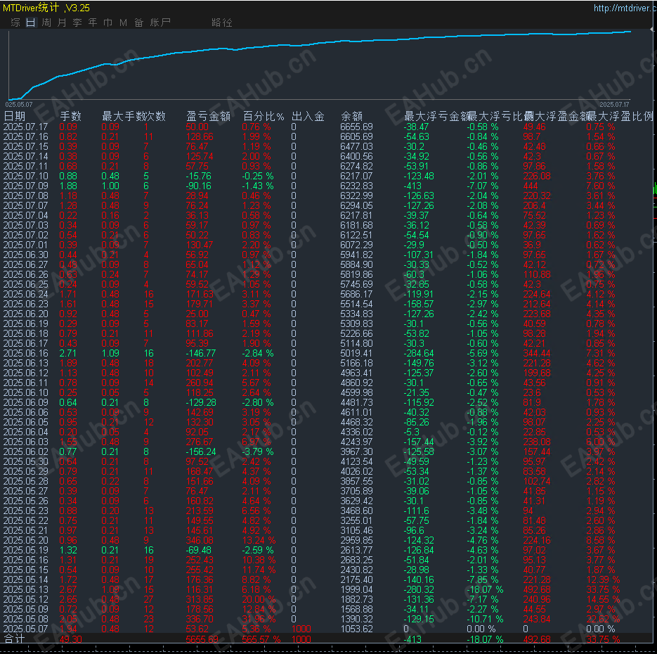Viewport: 657px width, 654px height.
Task: Click trade count 27 in 05.12 row
Action: coord(149,599)
